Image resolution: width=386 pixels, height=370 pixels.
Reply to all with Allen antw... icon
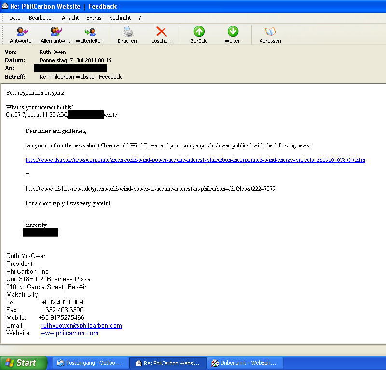[x=55, y=31]
